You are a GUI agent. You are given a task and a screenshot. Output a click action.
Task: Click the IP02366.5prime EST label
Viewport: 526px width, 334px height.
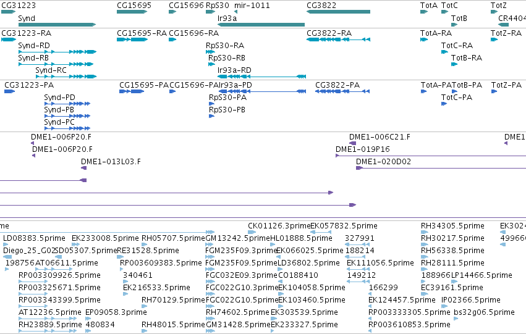coord(470,300)
